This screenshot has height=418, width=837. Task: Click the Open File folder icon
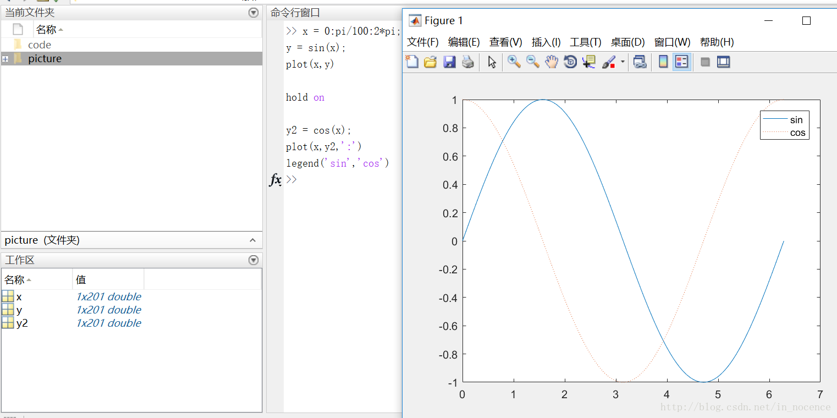click(x=431, y=62)
